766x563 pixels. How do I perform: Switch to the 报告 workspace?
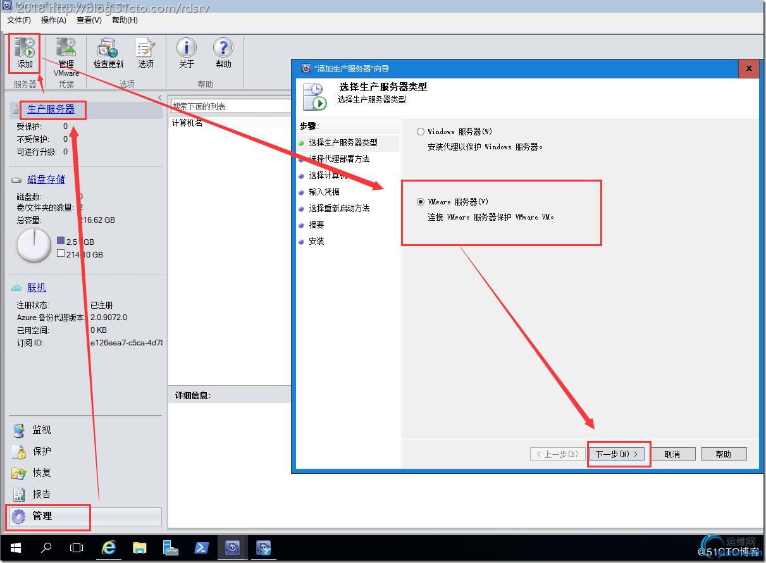click(x=42, y=495)
